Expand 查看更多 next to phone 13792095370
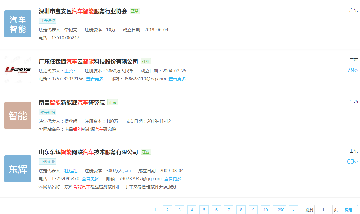 pyautogui.click(x=90, y=179)
